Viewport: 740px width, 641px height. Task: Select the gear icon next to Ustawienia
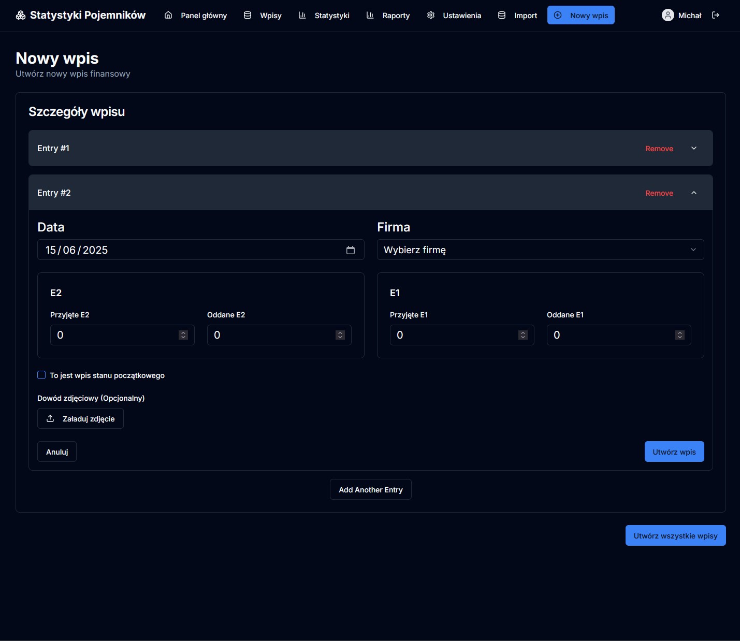coord(430,16)
